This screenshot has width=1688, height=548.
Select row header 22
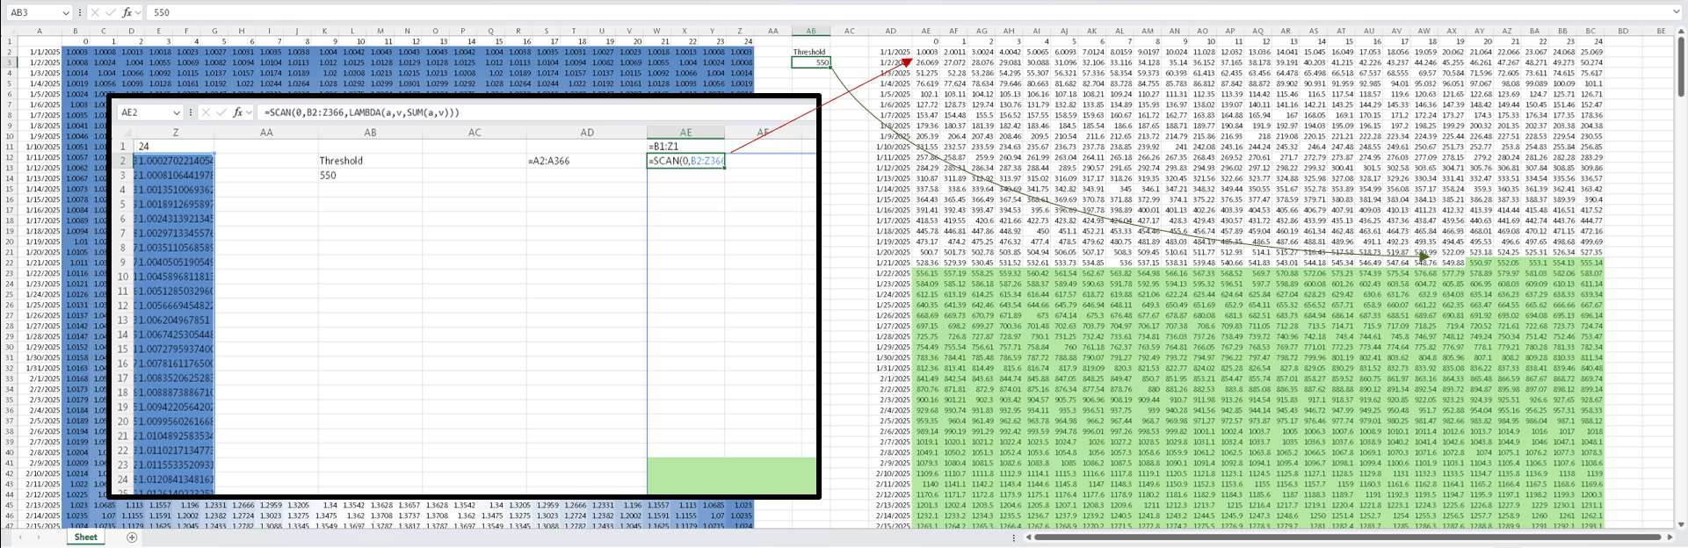point(10,263)
